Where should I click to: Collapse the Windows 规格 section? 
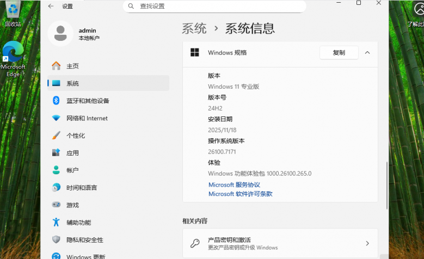tap(367, 53)
